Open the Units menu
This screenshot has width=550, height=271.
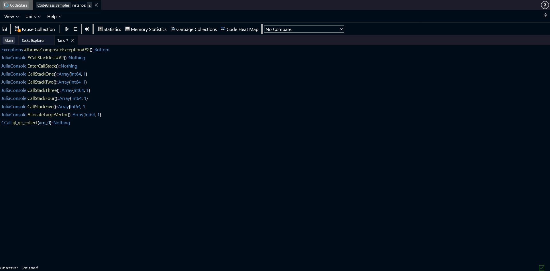32,16
